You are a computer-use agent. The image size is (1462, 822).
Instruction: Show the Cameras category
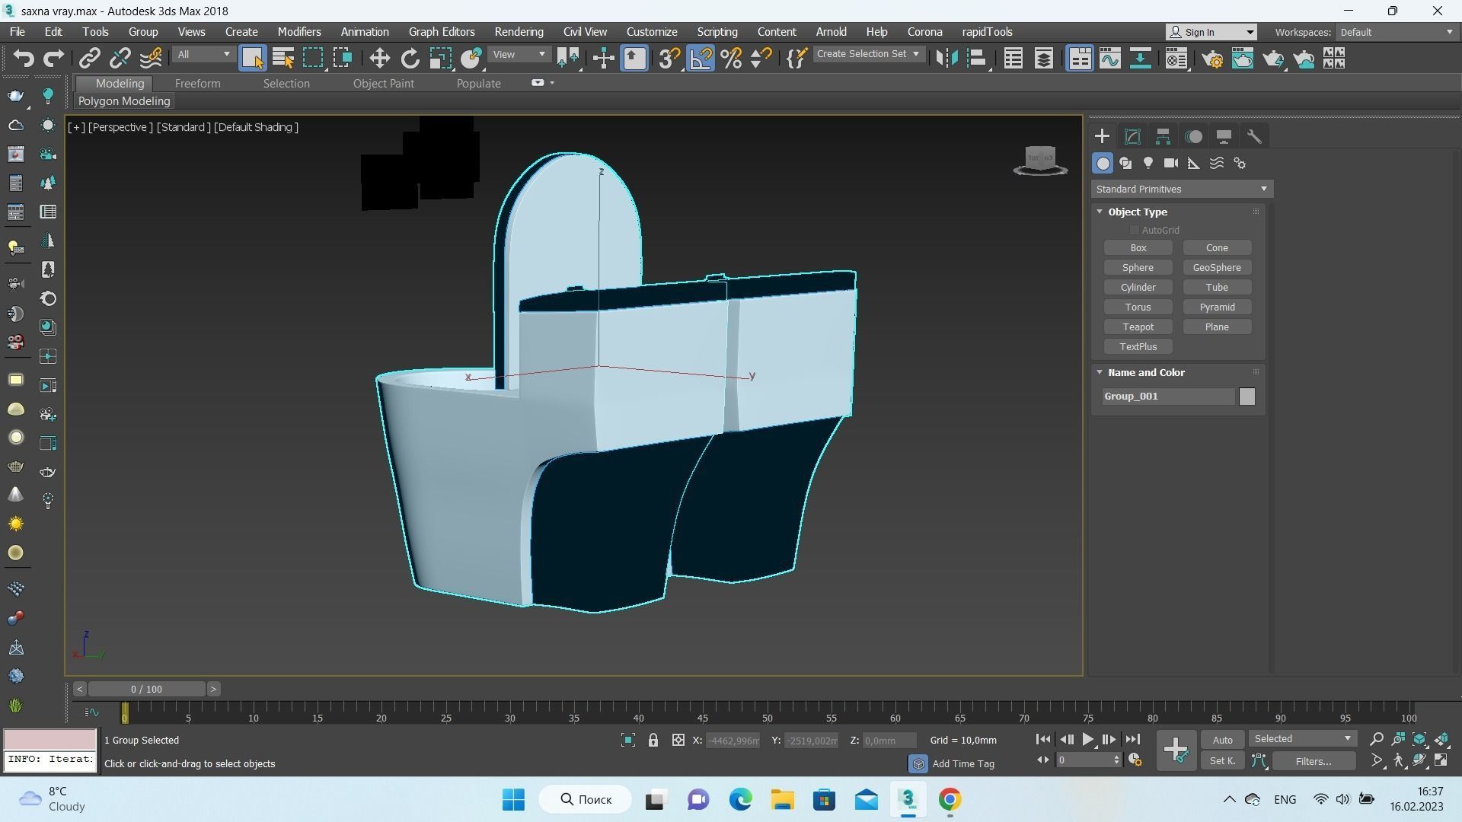point(1171,164)
